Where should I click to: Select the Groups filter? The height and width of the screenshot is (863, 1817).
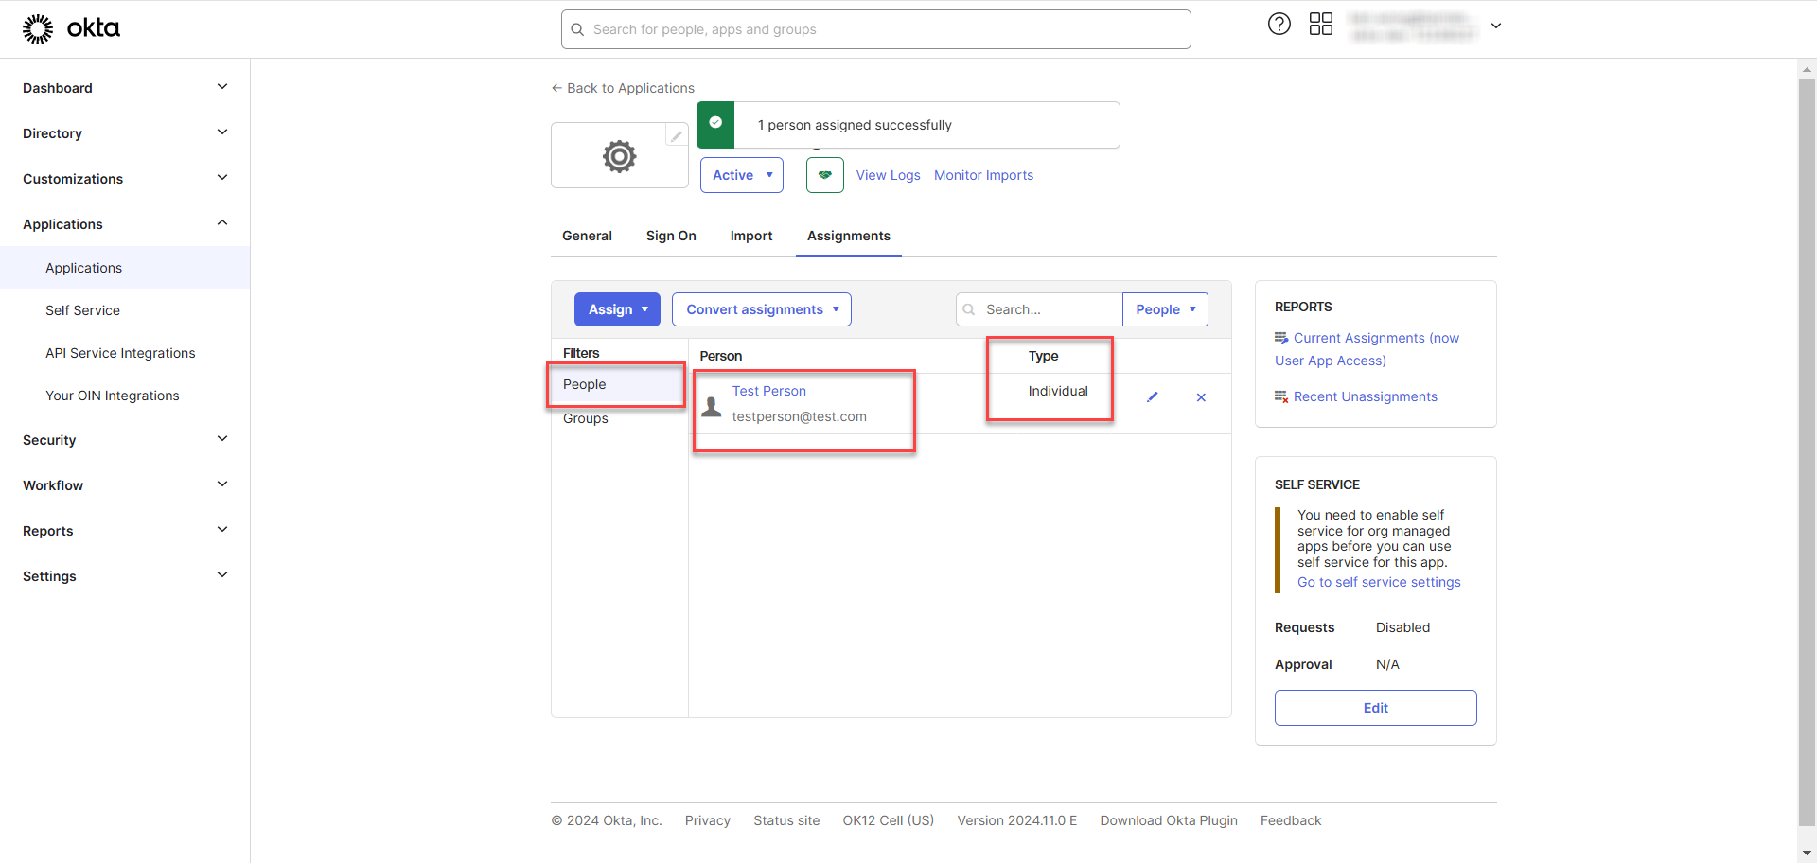[586, 418]
